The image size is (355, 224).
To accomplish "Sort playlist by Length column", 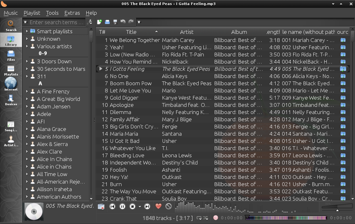I will click(273, 32).
